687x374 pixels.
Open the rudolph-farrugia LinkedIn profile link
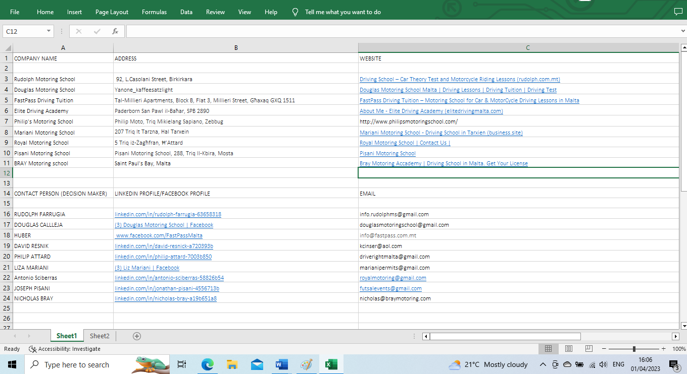(x=168, y=214)
